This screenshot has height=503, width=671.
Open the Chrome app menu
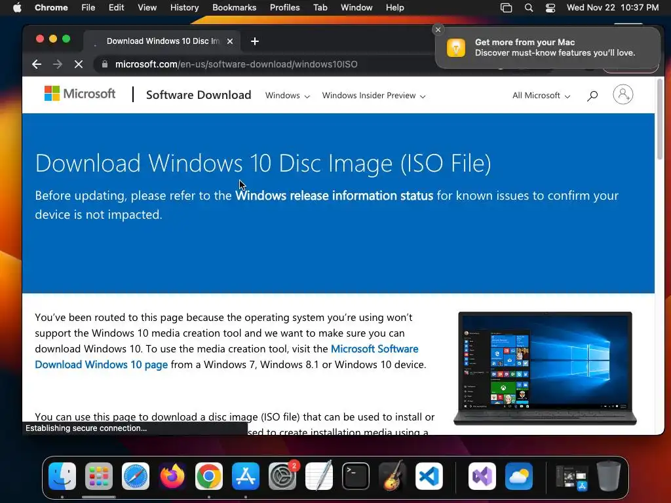51,7
